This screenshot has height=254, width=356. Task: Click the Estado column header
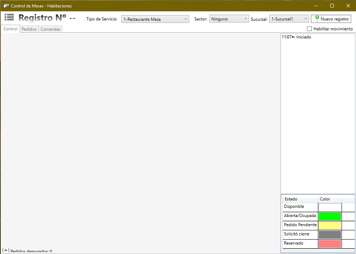pos(300,199)
